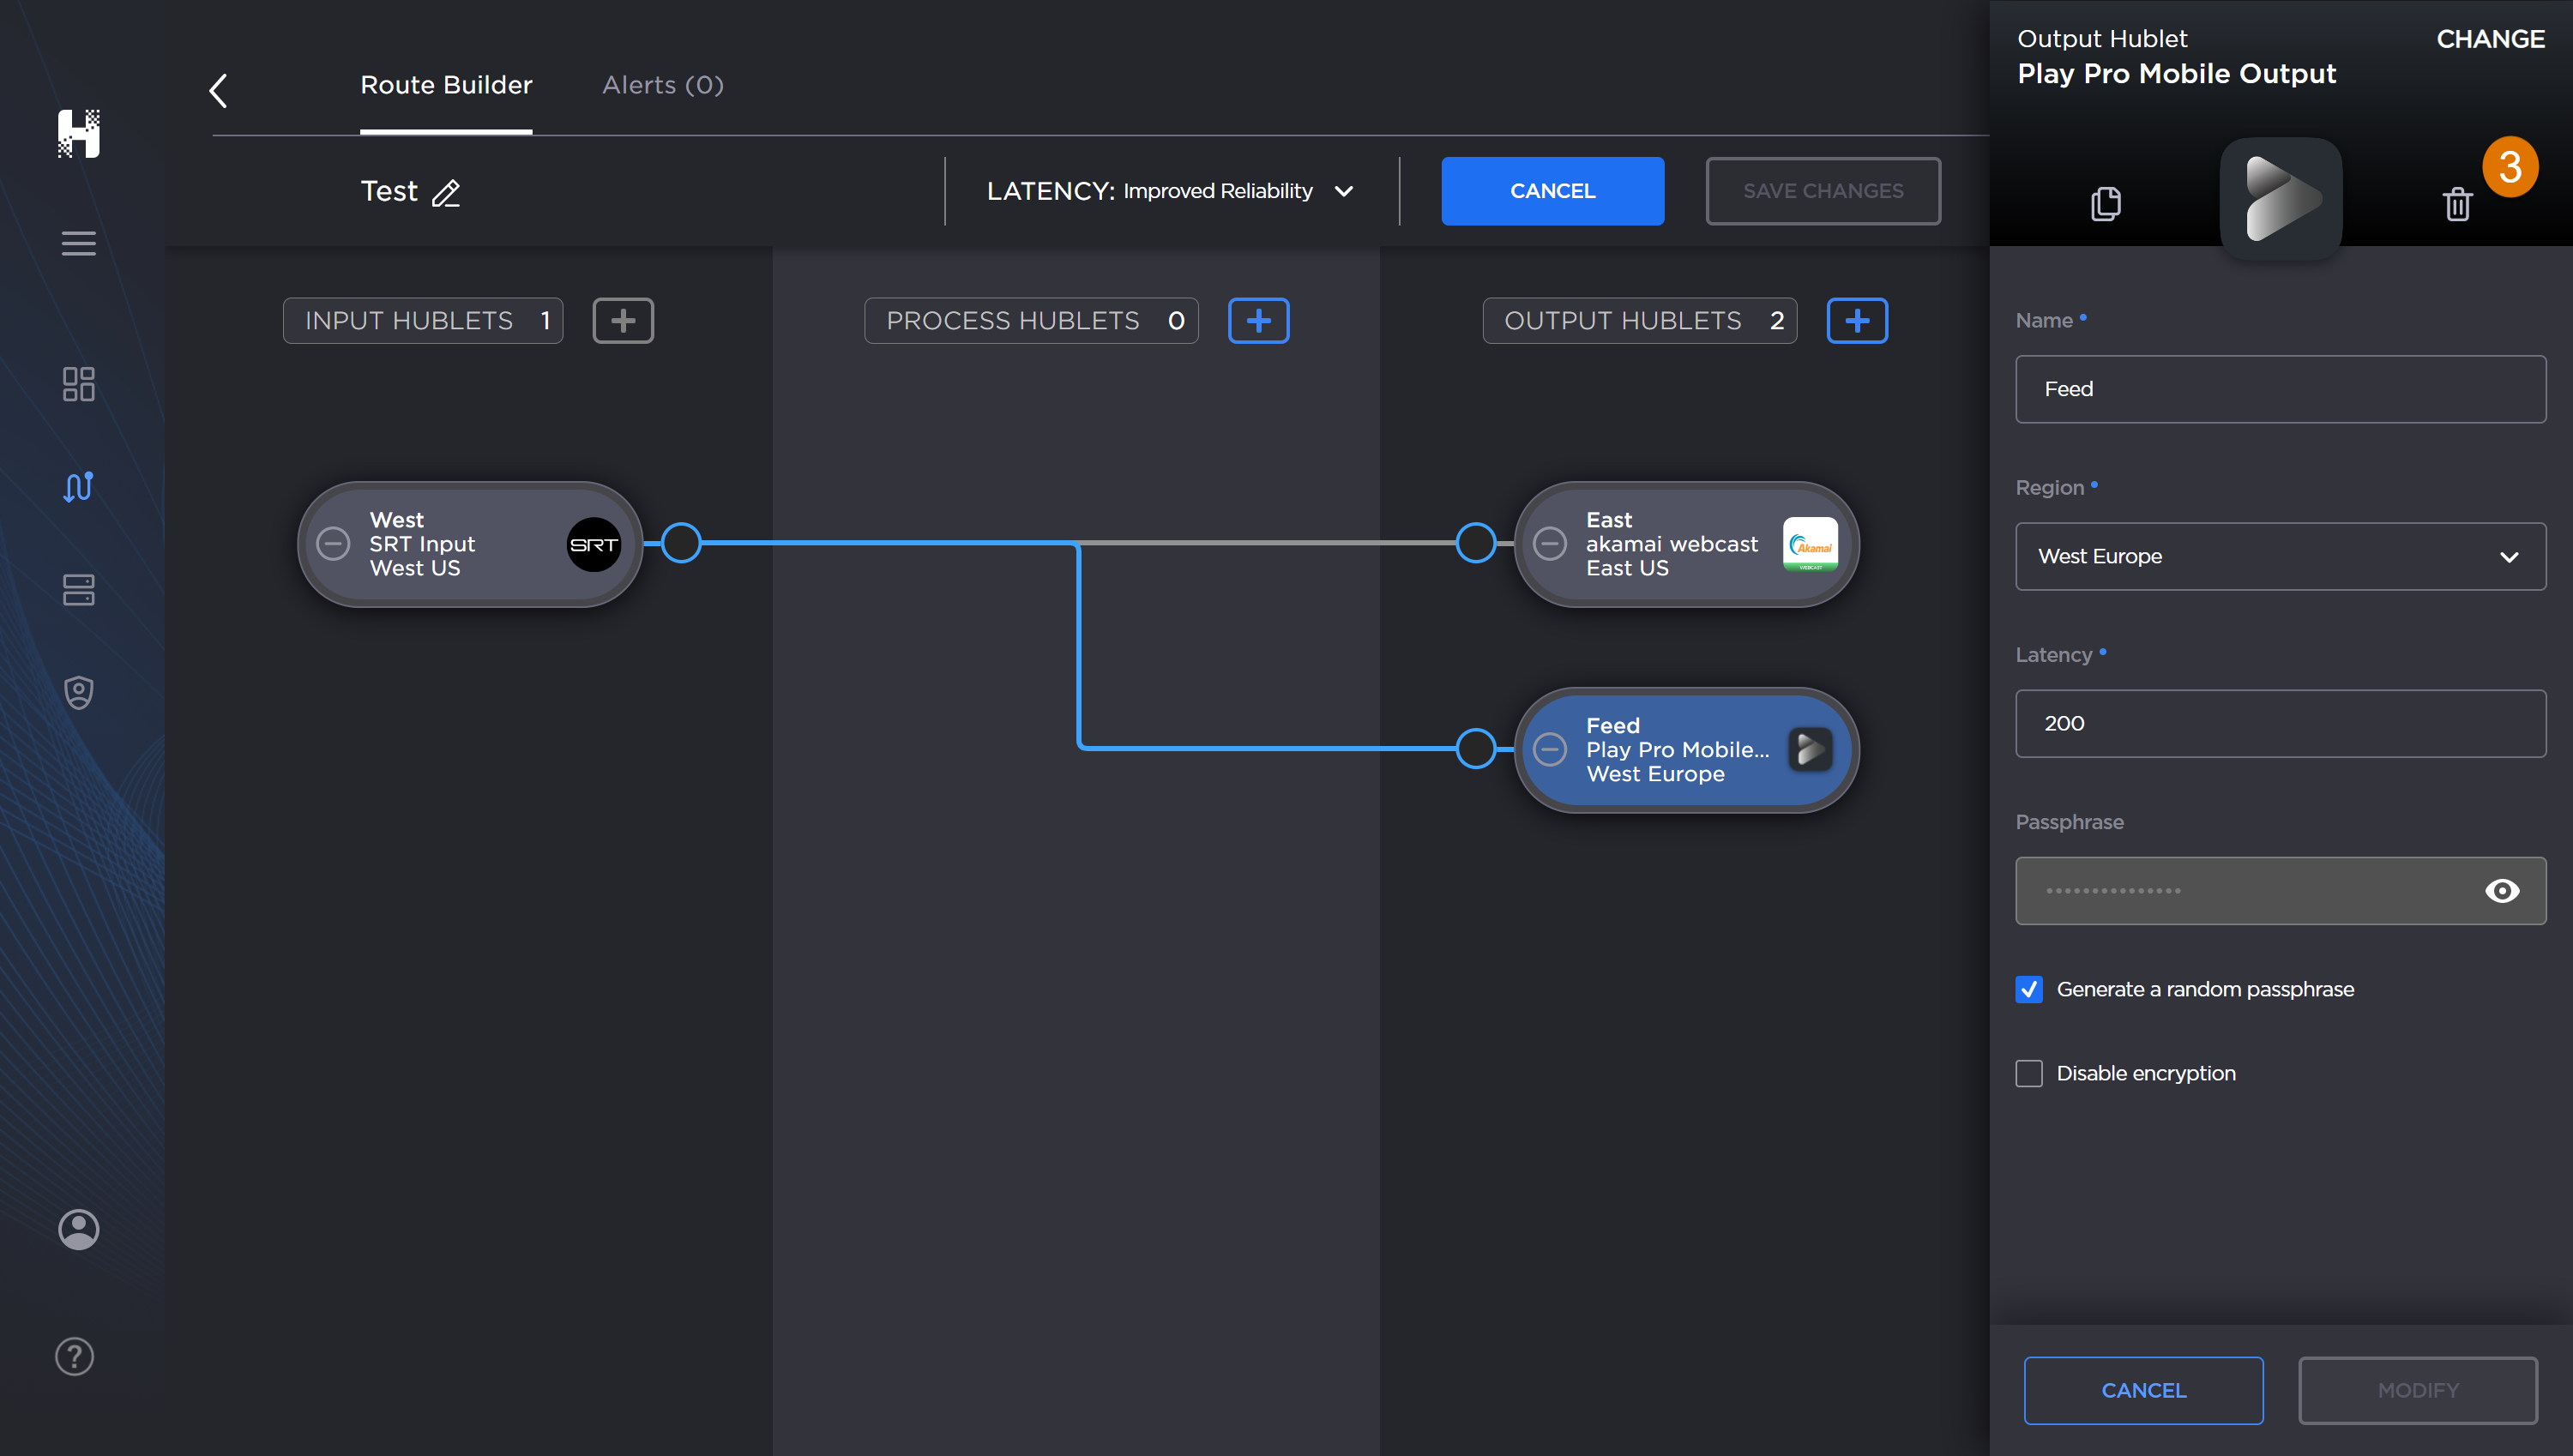Edit the Latency value 200 field
Image resolution: width=2573 pixels, height=1456 pixels.
pos(2279,723)
